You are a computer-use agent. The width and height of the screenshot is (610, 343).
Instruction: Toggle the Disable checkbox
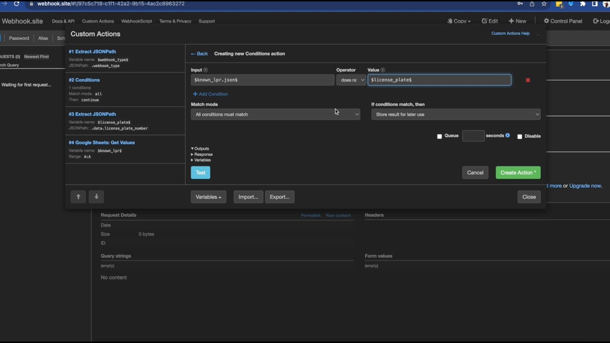click(x=519, y=136)
